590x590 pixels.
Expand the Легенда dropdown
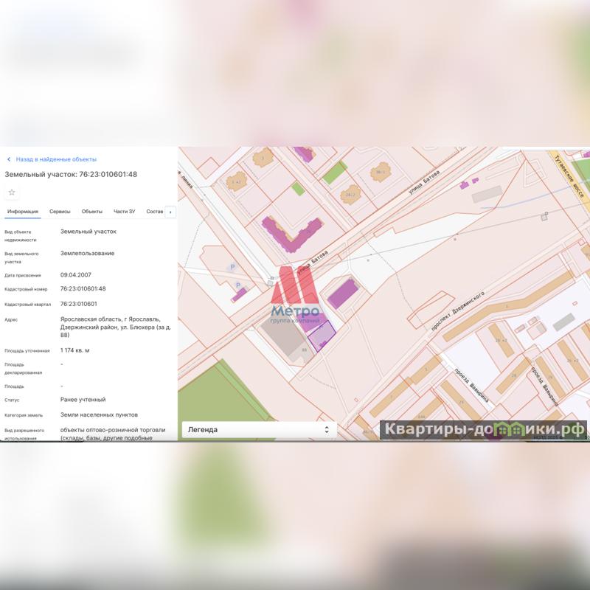click(259, 429)
